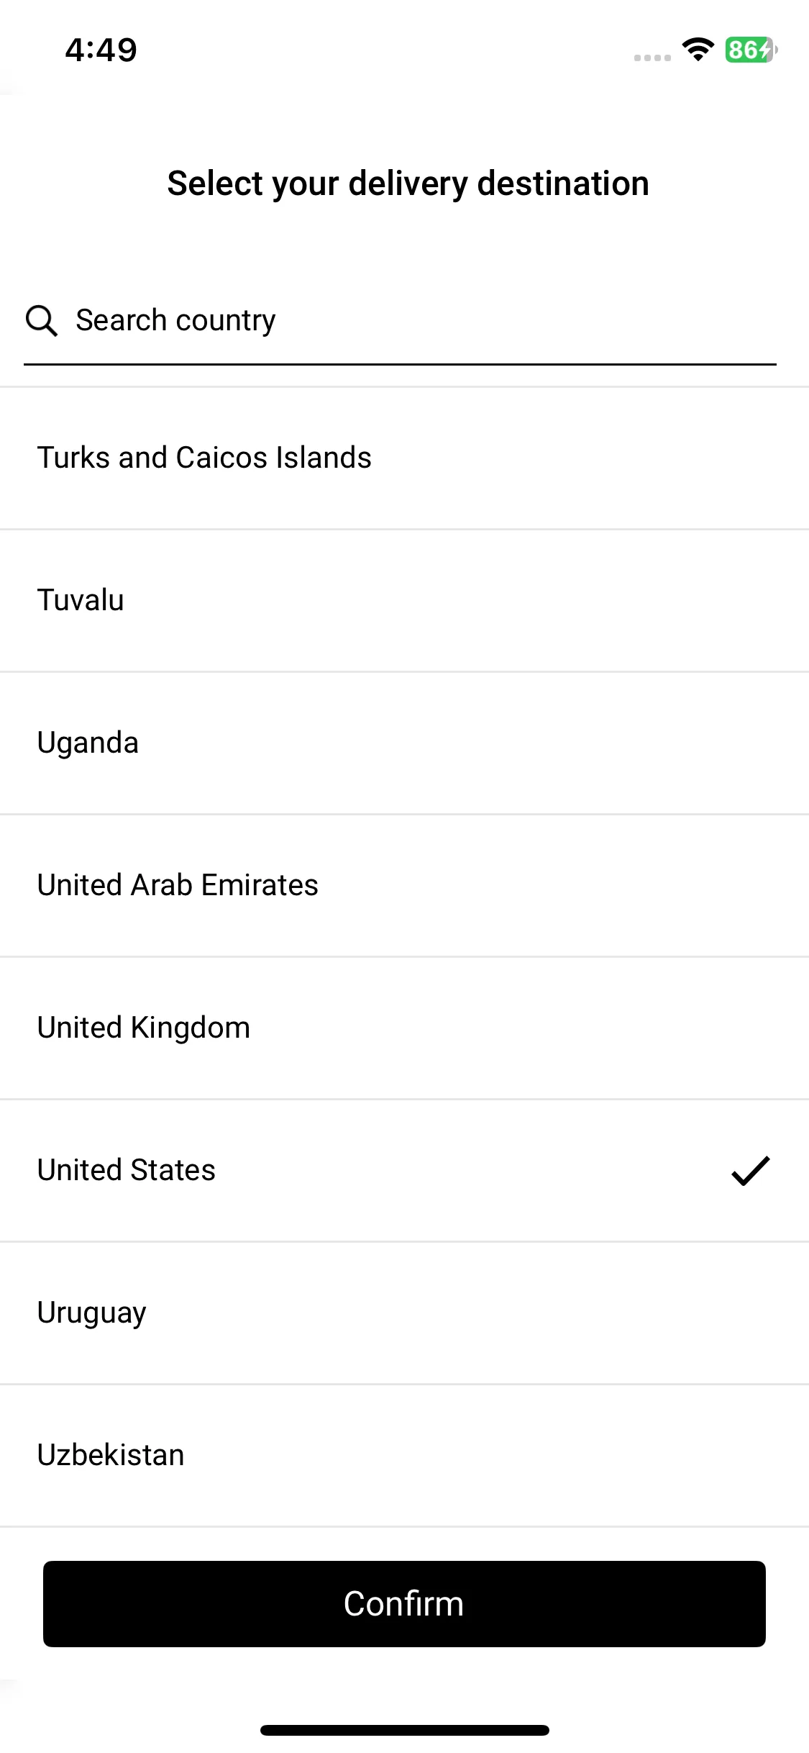This screenshot has height=1753, width=809.
Task: Tap the search magnifier icon
Action: [41, 320]
